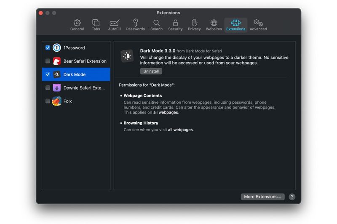The height and width of the screenshot is (224, 337).
Task: Switch to the Privacy tab label
Action: point(194,29)
